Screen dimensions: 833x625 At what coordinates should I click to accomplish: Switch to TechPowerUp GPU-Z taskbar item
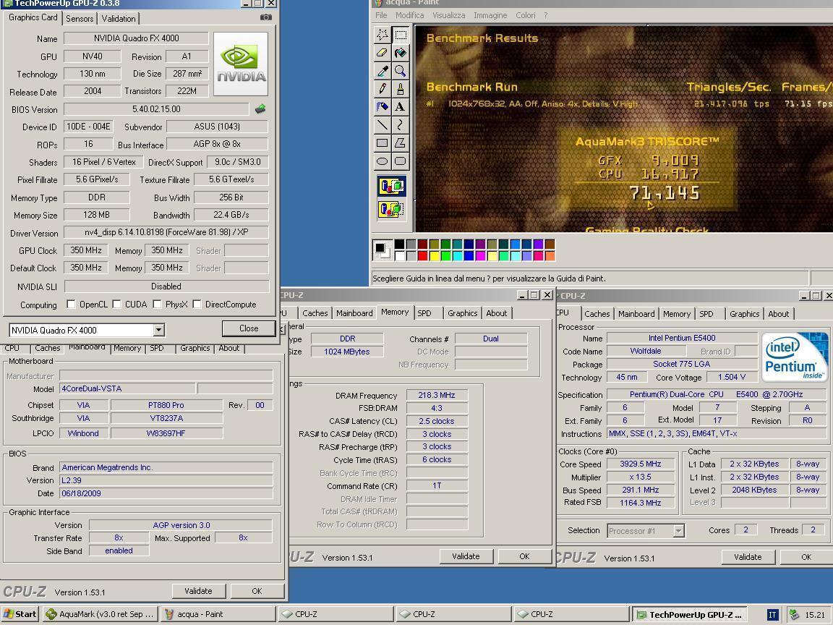690,615
